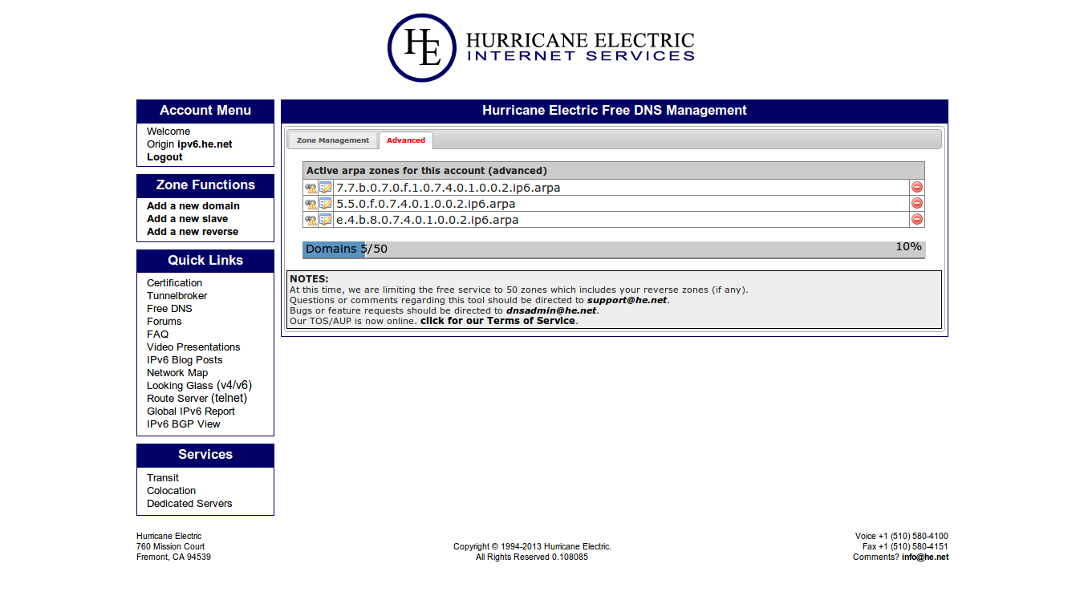Switch to the Zone Management tab
Screen dimensions: 1084x596
333,140
